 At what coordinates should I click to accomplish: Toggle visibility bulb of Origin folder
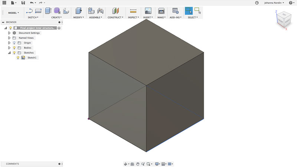(14, 43)
